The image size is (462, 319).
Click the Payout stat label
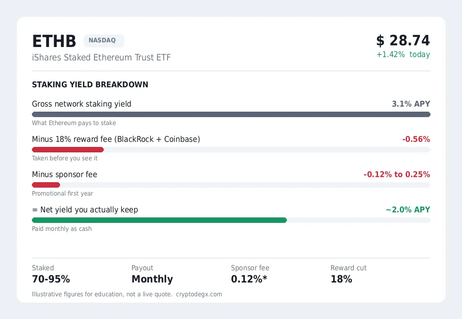(142, 268)
